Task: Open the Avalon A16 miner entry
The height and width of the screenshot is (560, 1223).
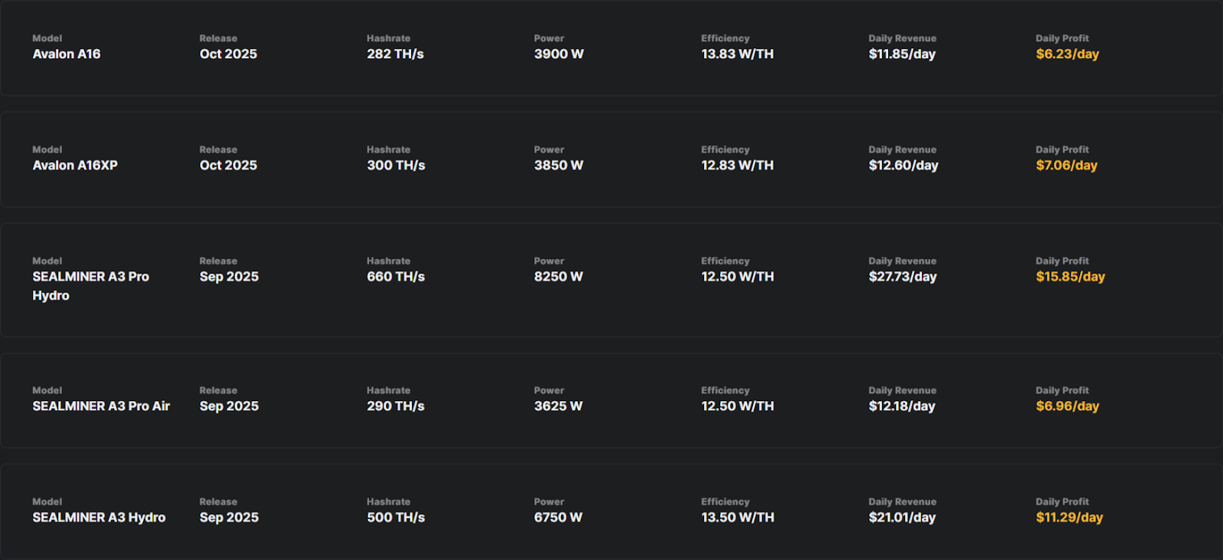Action: coord(67,54)
